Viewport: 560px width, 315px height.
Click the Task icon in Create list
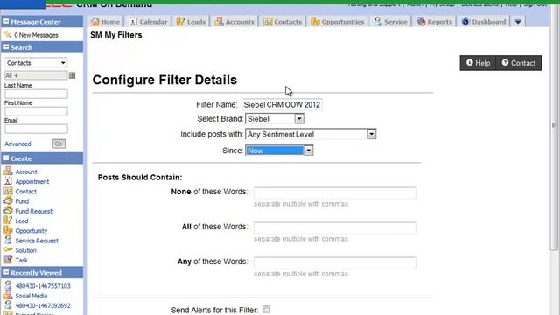(8, 260)
